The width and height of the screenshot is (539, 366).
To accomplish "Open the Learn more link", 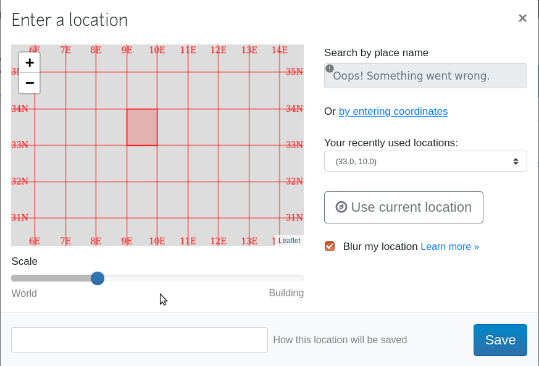I will [449, 246].
